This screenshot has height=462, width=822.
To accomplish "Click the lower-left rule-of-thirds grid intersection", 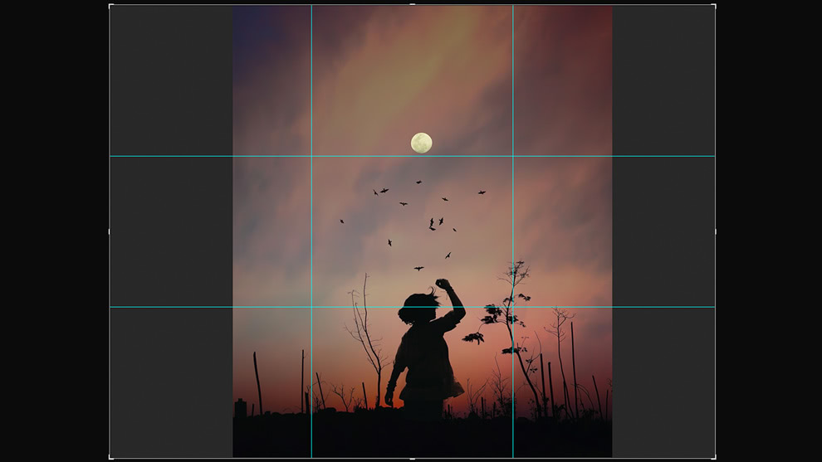I will pos(311,307).
